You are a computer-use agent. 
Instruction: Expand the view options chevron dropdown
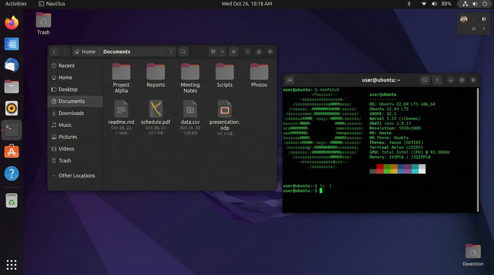(222, 52)
